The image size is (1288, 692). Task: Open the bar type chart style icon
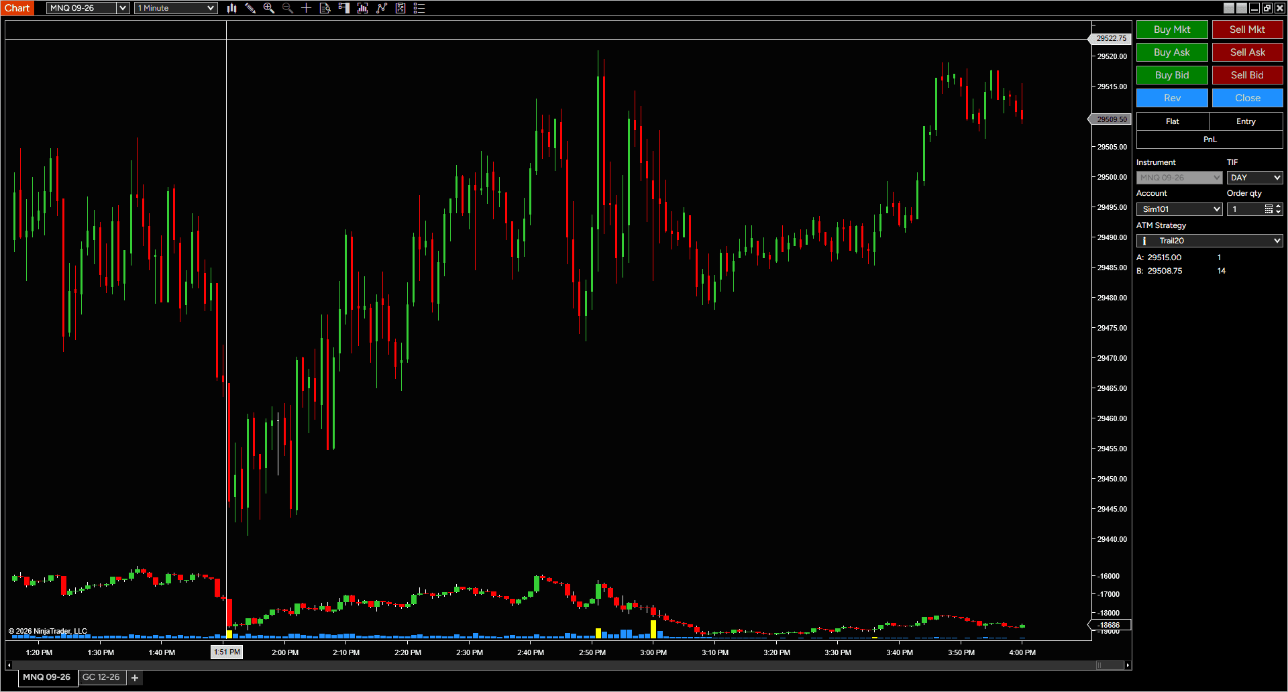tap(231, 8)
